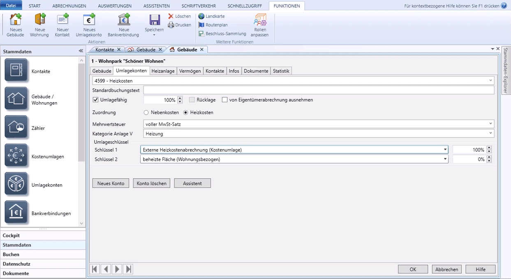Create a new apartment with Neue Wohnung

click(x=39, y=25)
